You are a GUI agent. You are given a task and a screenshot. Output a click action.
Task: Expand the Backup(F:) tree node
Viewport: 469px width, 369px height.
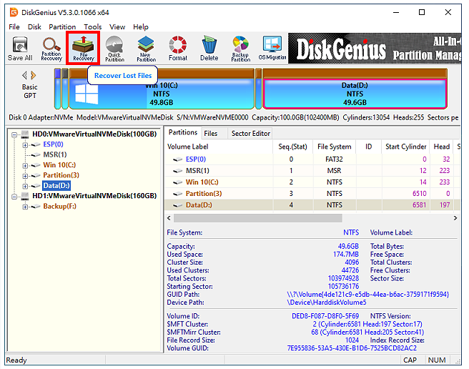(25, 207)
